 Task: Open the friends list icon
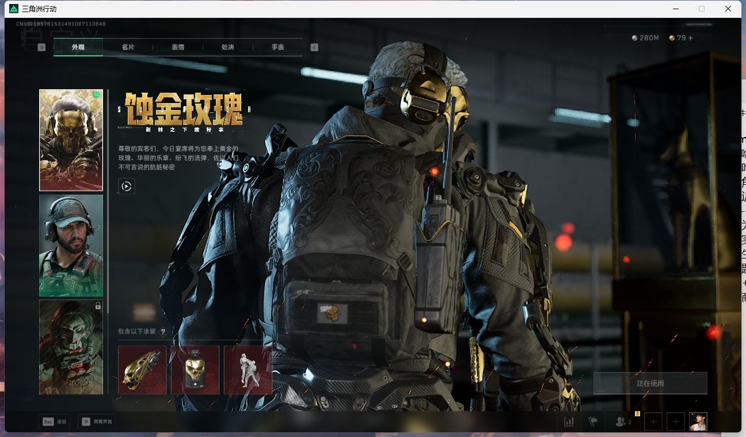(622, 421)
